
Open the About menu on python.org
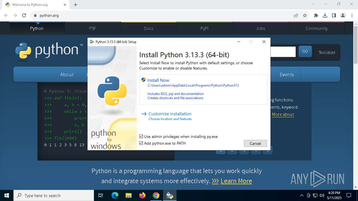click(x=67, y=75)
